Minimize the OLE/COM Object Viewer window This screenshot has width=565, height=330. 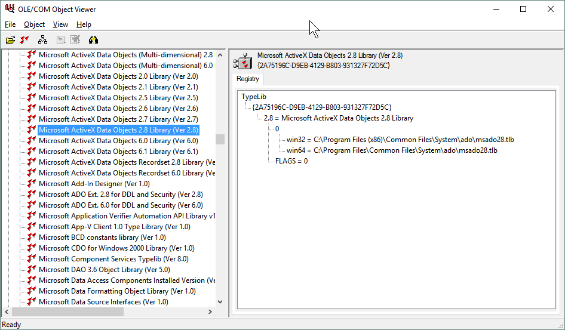tap(496, 9)
